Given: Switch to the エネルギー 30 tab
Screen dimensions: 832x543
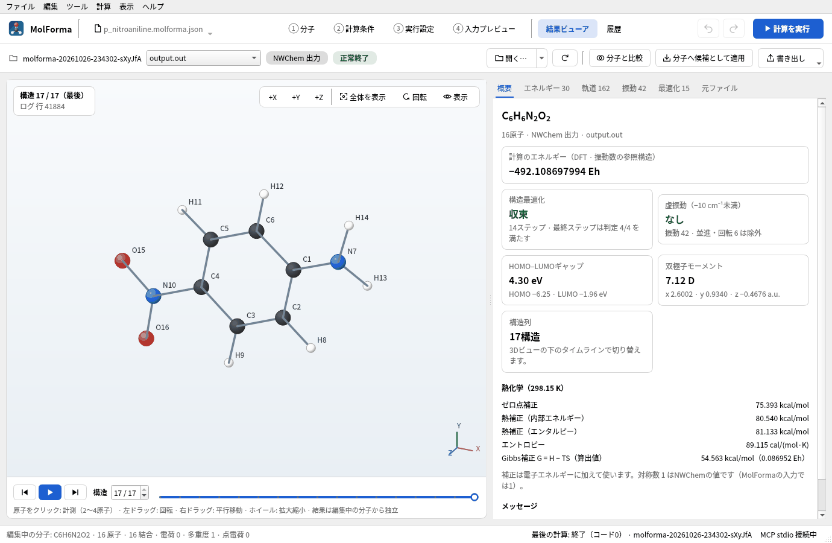Looking at the screenshot, I should point(547,88).
